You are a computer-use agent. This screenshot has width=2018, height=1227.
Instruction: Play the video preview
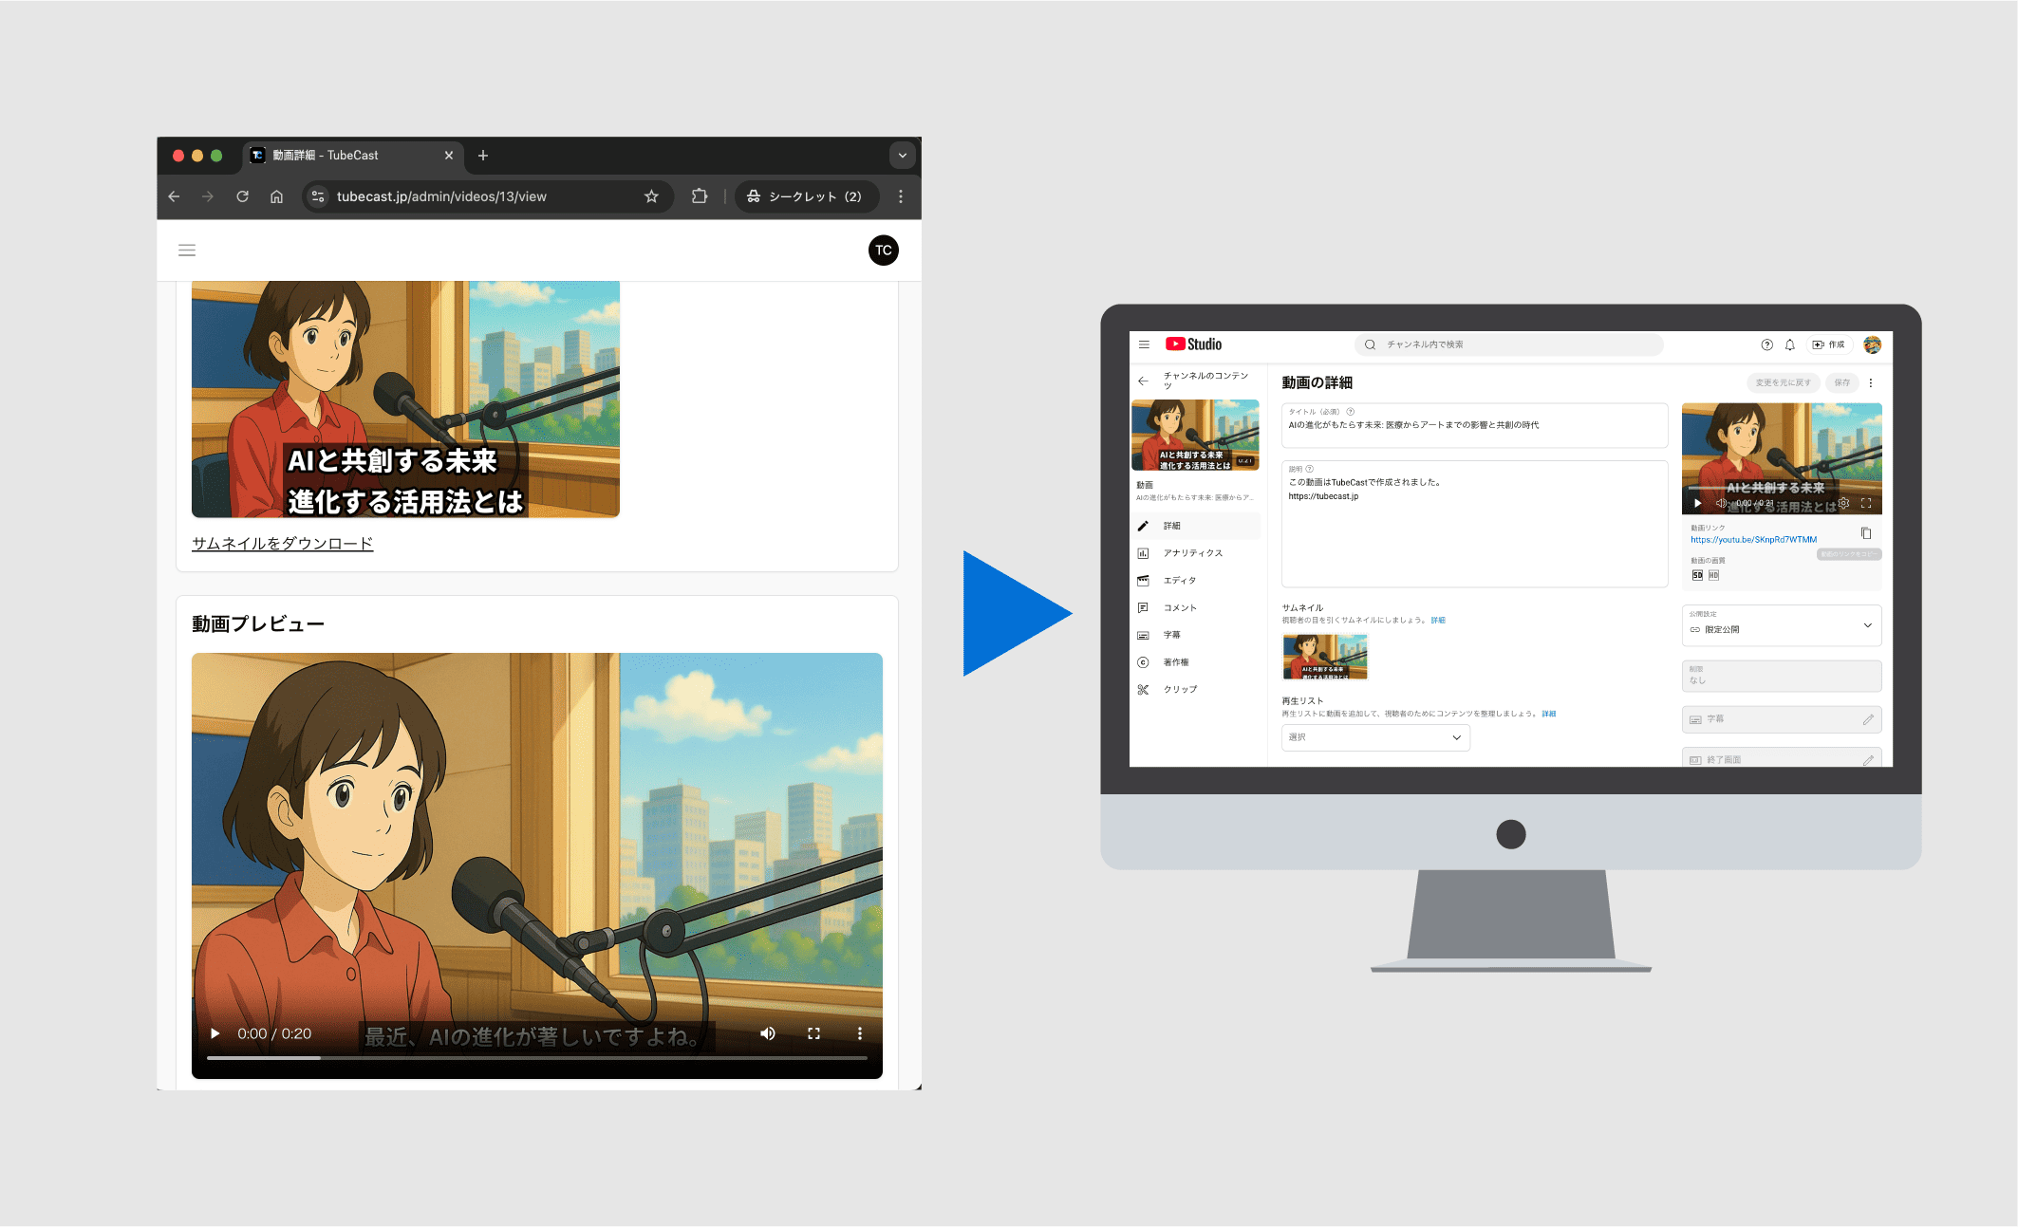point(215,1033)
